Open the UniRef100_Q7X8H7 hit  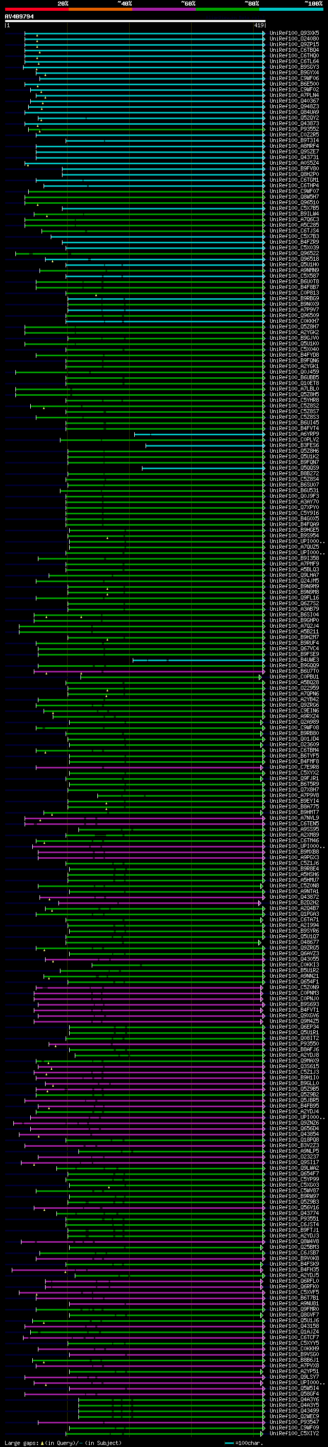click(x=294, y=790)
